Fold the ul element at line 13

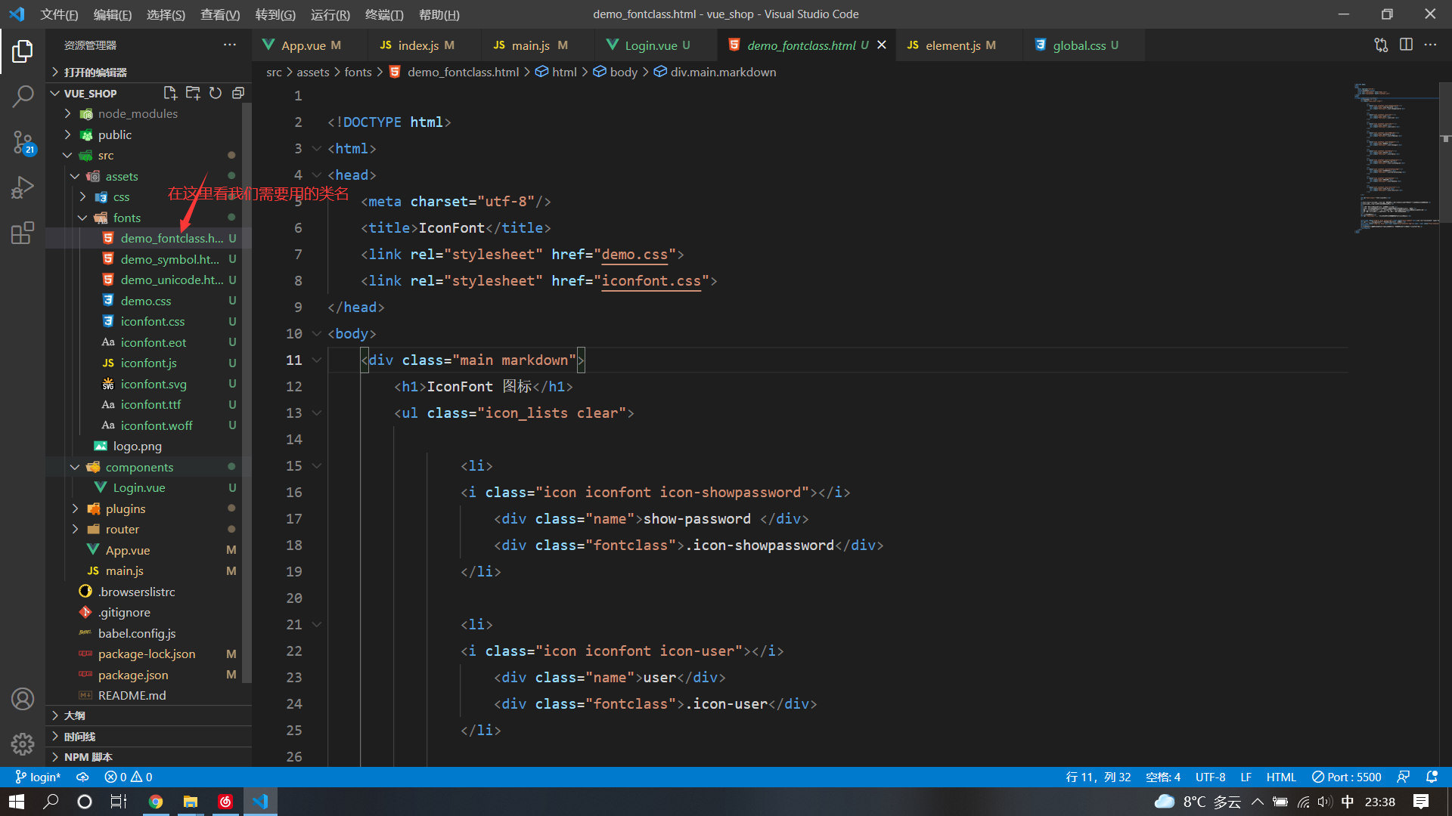click(317, 413)
